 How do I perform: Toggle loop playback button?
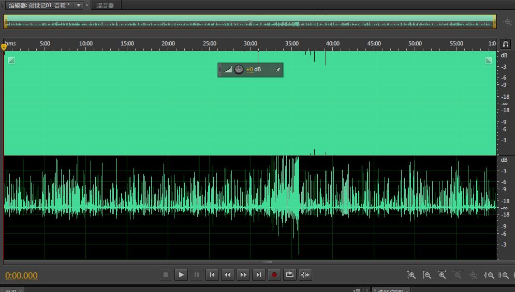tap(290, 275)
